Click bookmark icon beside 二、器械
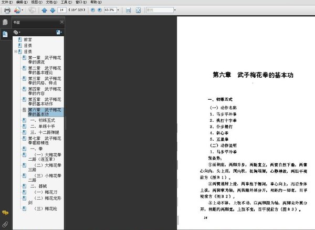The width and height of the screenshot is (315, 230). point(24,186)
